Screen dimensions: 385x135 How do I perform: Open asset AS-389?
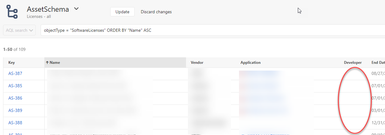(15, 110)
